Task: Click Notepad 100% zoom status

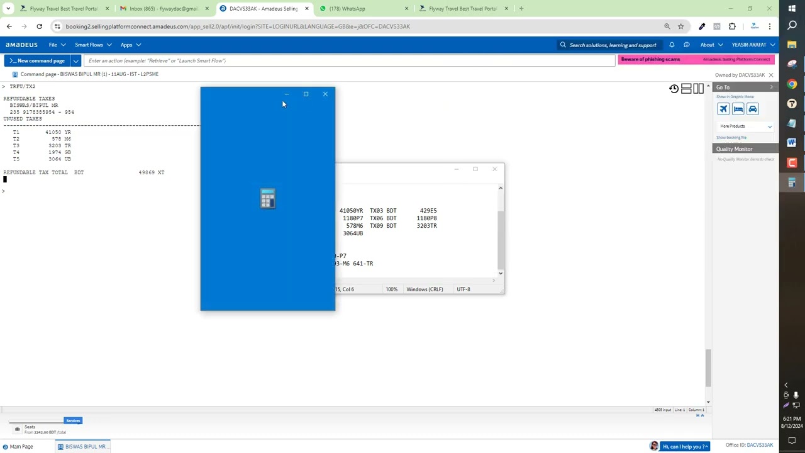Action: point(392,289)
